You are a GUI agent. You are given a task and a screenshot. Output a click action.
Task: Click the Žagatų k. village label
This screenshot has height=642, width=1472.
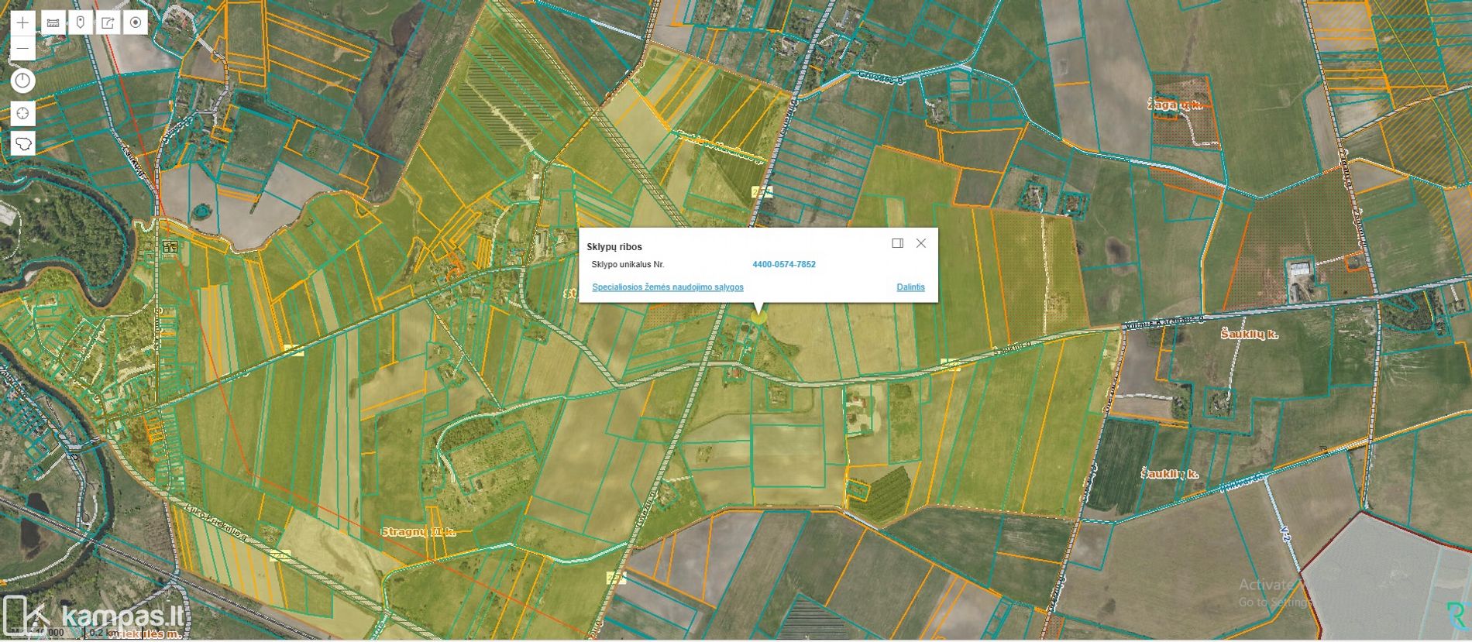[1175, 105]
